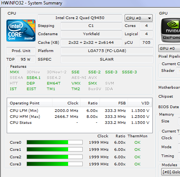Click the SSPEC value SLAWR

pos(107,59)
